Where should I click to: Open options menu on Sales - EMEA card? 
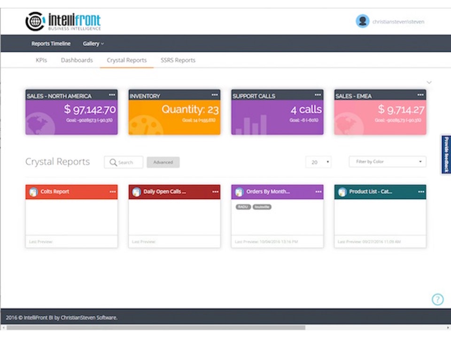pyautogui.click(x=420, y=94)
